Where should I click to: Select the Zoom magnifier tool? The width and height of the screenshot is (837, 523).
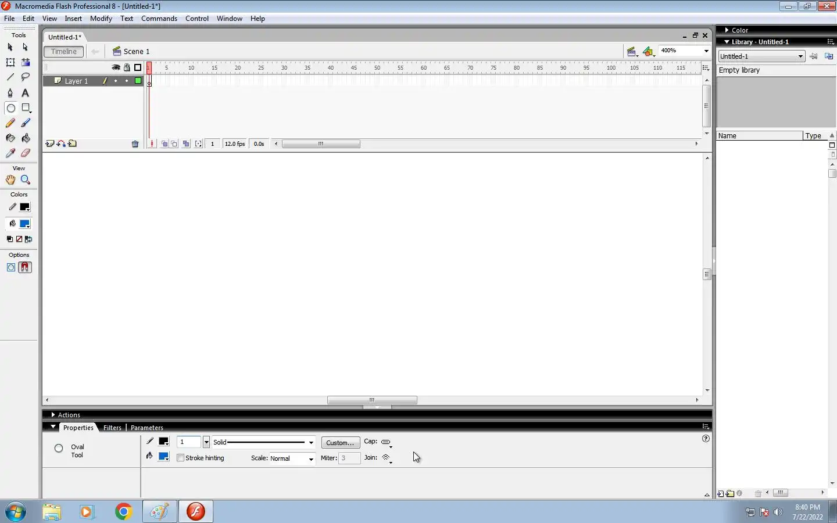pyautogui.click(x=25, y=180)
